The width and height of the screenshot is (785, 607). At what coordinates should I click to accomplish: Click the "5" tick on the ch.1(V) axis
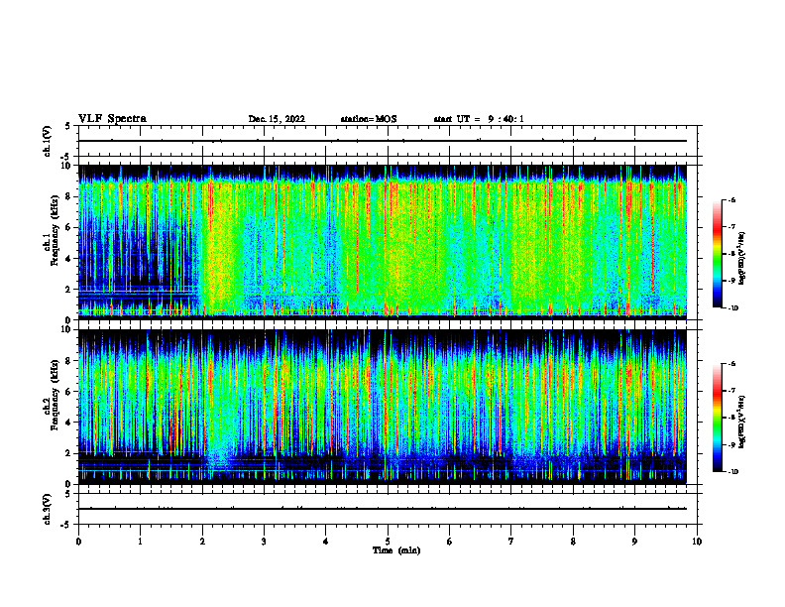[x=67, y=126]
